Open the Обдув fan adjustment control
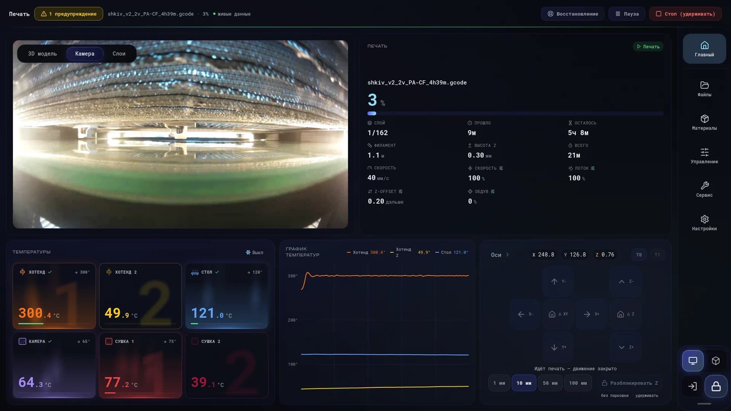This screenshot has width=731, height=411. [493, 191]
